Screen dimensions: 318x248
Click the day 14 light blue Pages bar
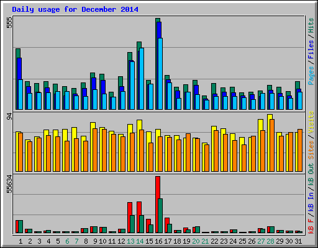142,79
